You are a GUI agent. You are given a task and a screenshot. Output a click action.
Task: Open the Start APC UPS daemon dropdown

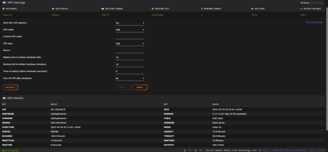pos(130,23)
